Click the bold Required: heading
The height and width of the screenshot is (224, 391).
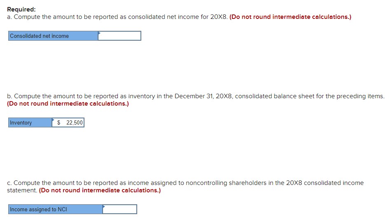(21, 9)
